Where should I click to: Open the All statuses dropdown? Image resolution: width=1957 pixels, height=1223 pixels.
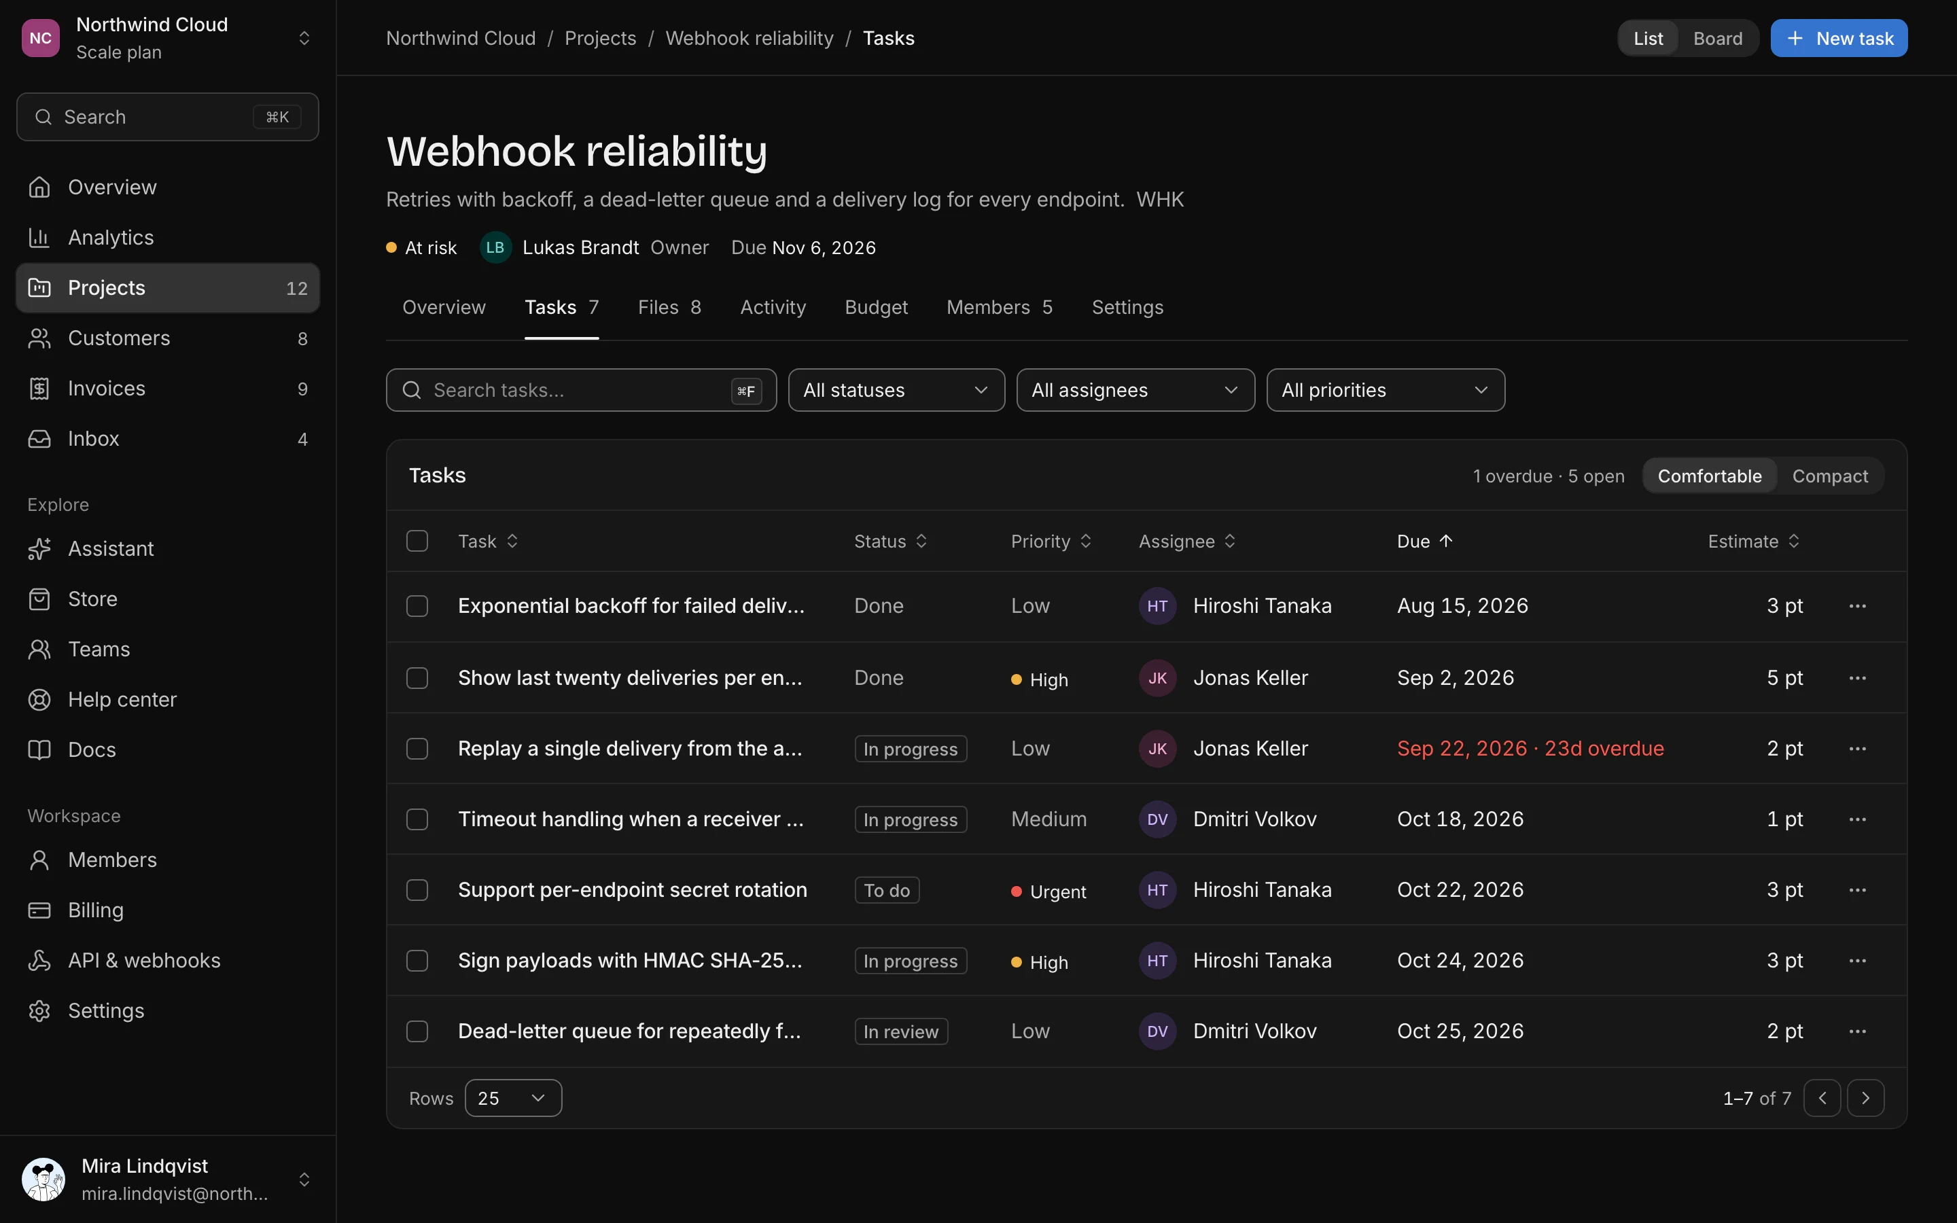pos(896,390)
